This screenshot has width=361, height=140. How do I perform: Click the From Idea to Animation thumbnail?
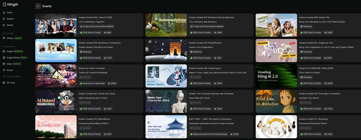[x=276, y=101]
